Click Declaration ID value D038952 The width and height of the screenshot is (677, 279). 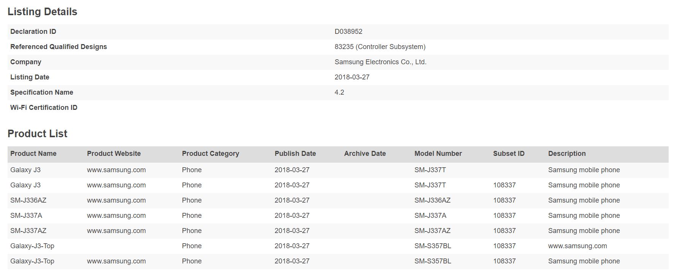coord(348,32)
